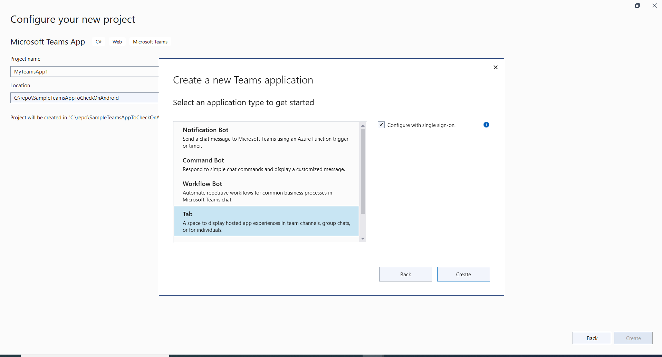
Task: Select the "Command Bot" application type
Action: pyautogui.click(x=266, y=164)
